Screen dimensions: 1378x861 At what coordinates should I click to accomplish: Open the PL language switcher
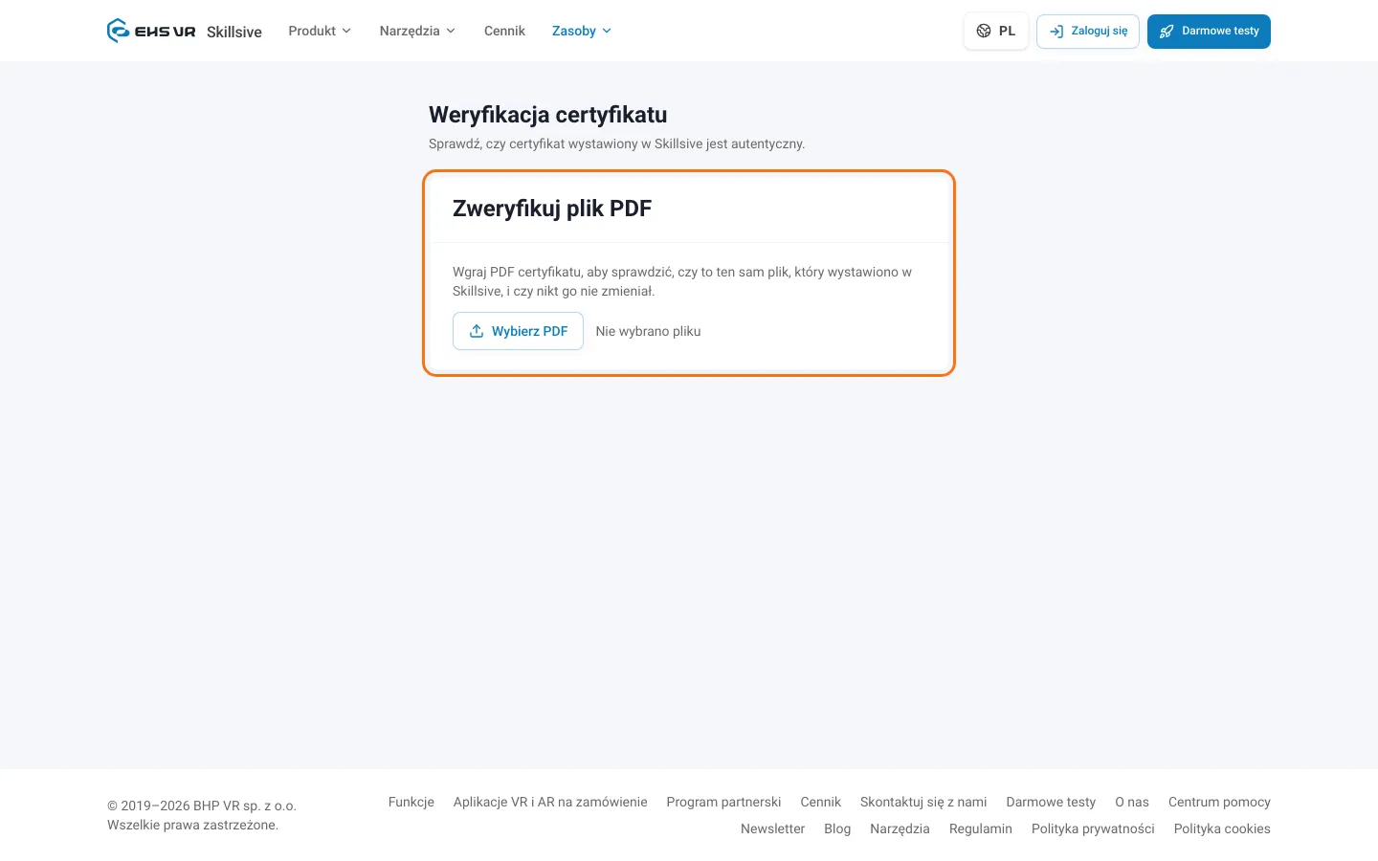coord(996,31)
